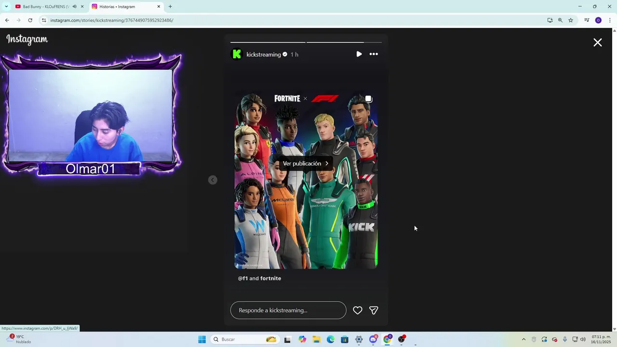This screenshot has width=617, height=347.
Task: Open the kickstreaming username link
Action: coord(263,54)
